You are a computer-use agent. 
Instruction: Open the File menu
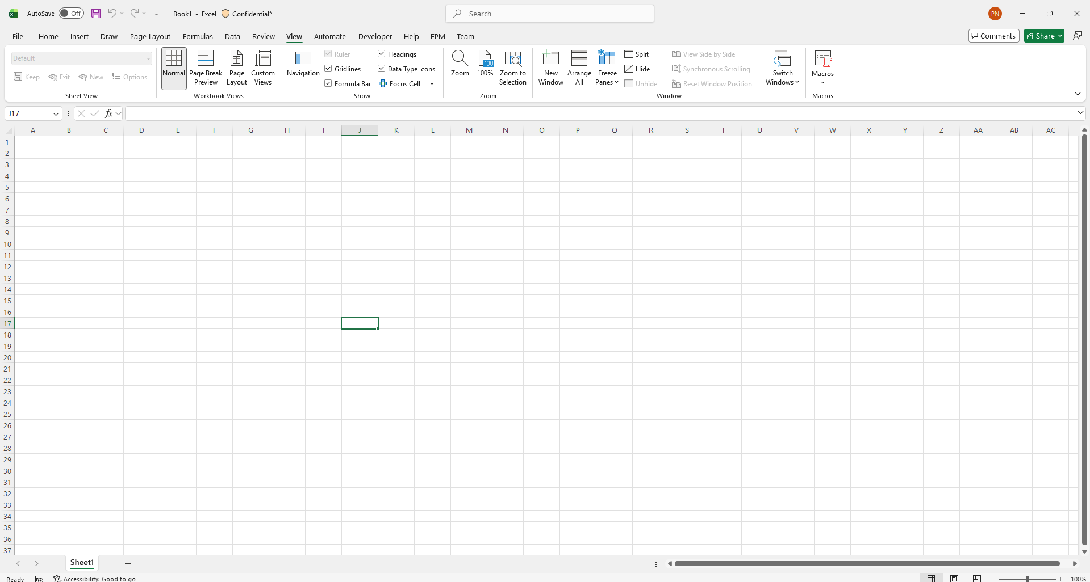coord(18,36)
